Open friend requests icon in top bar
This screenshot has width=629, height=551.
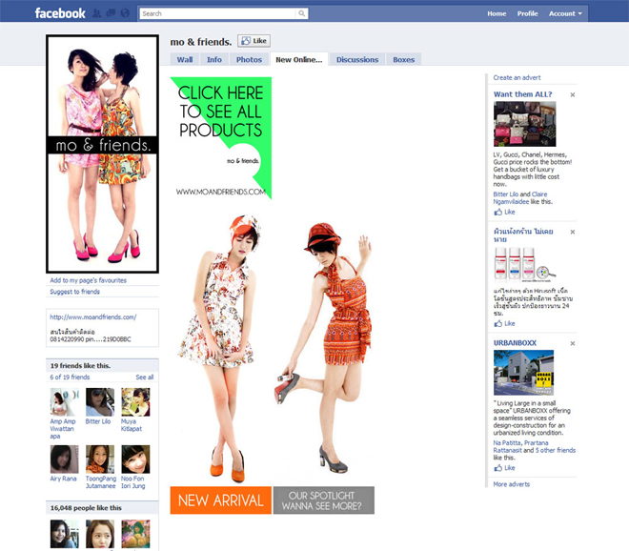point(96,13)
